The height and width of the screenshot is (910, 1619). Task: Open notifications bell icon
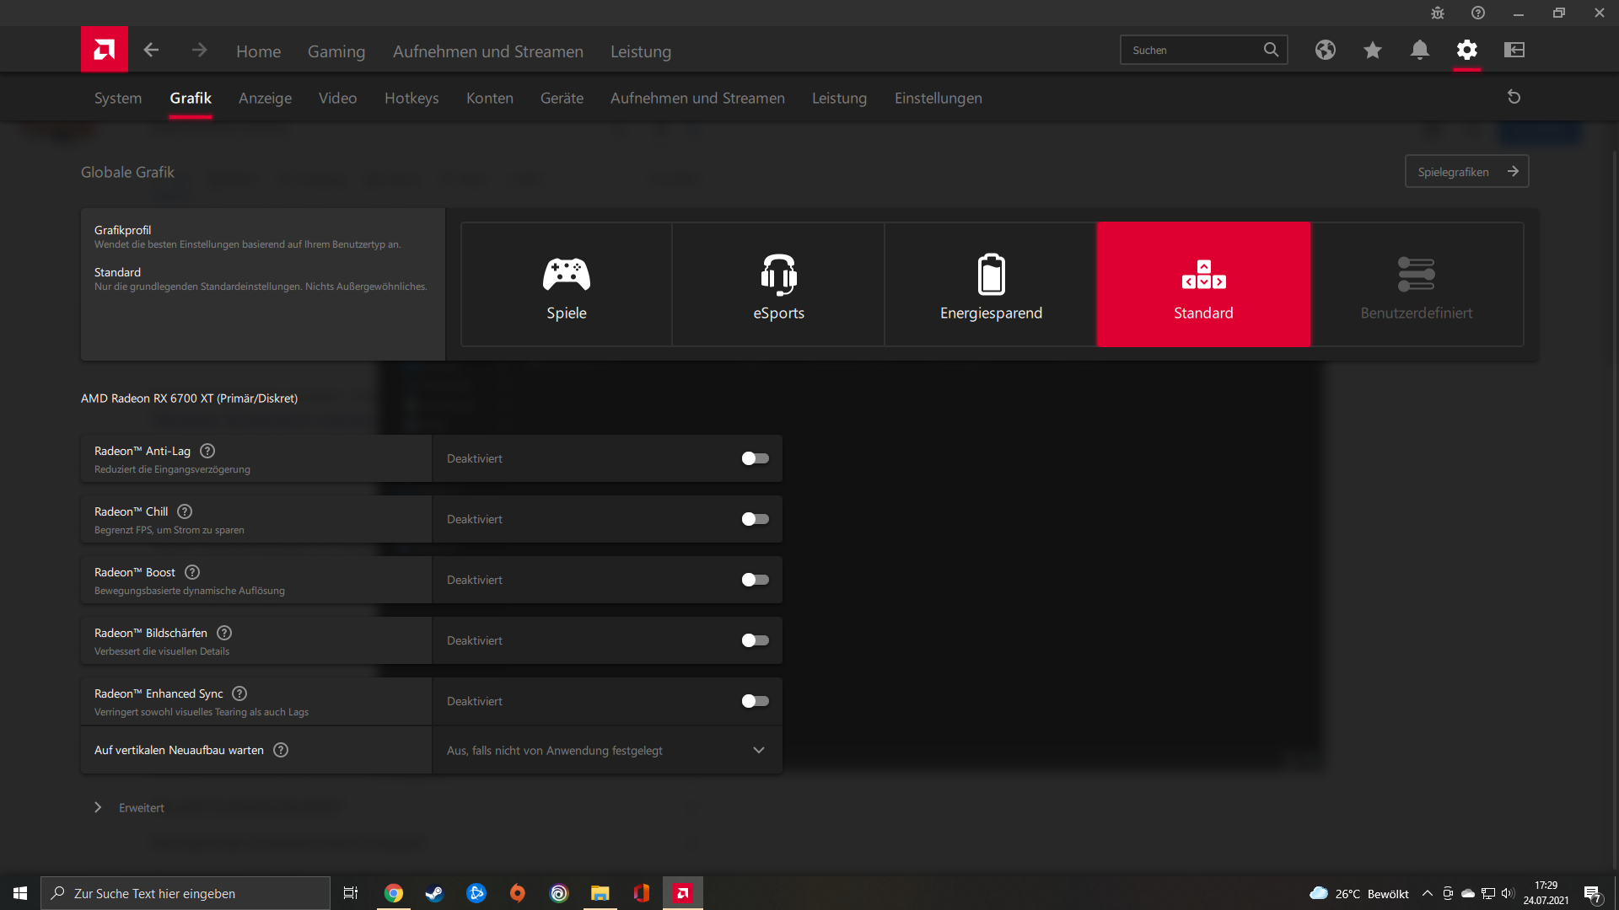[x=1419, y=50]
